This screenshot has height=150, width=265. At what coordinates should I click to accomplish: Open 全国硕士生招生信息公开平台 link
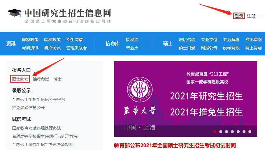(38, 100)
